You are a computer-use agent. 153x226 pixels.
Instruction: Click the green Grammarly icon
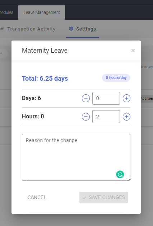click(x=120, y=174)
